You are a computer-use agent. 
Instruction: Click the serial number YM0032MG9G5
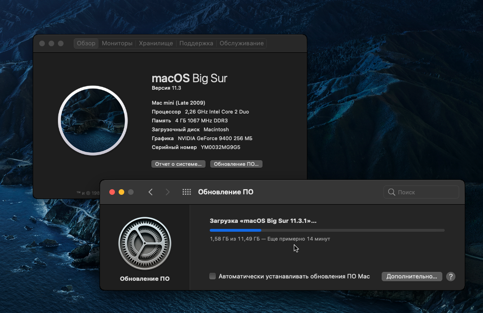(220, 147)
